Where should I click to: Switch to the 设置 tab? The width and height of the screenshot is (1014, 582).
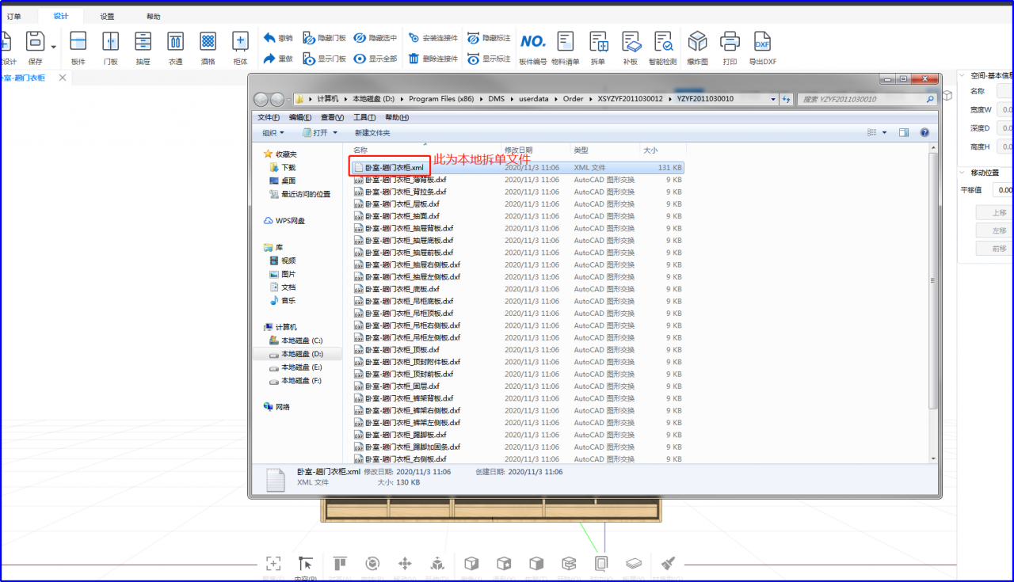click(107, 17)
